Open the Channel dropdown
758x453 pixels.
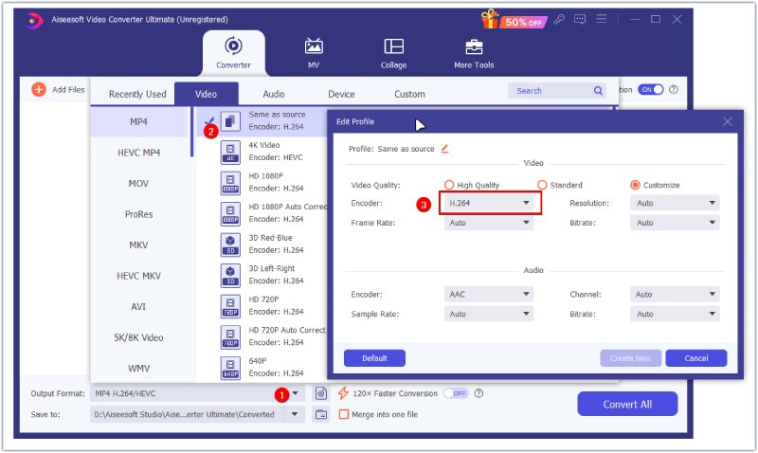point(675,295)
